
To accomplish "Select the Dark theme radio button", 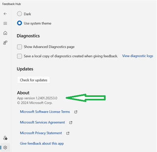I will tap(19, 14).
